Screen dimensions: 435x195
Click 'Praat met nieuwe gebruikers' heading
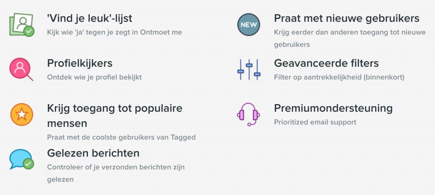coord(347,19)
